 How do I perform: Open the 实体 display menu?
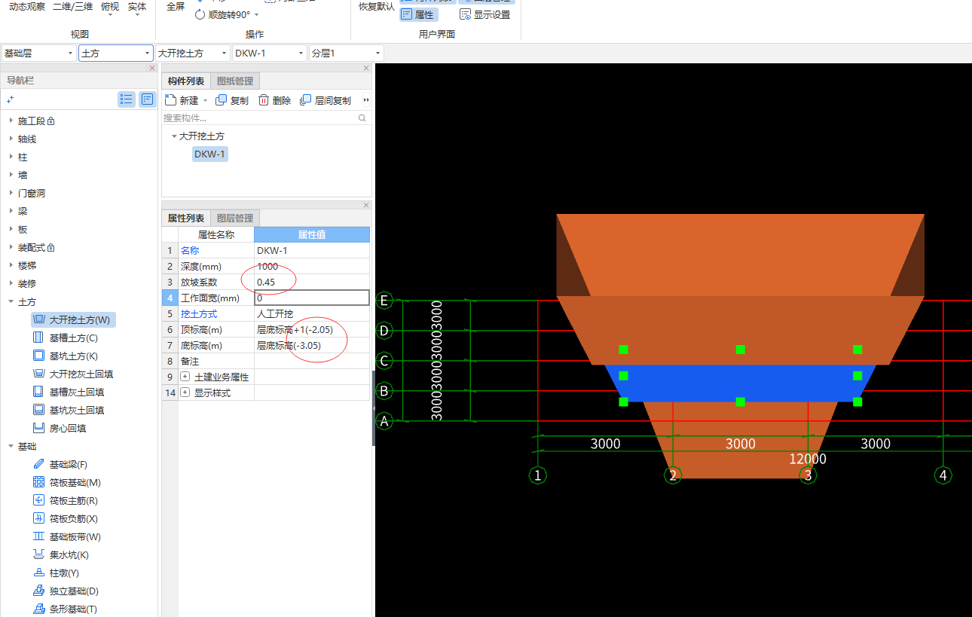coord(137,9)
